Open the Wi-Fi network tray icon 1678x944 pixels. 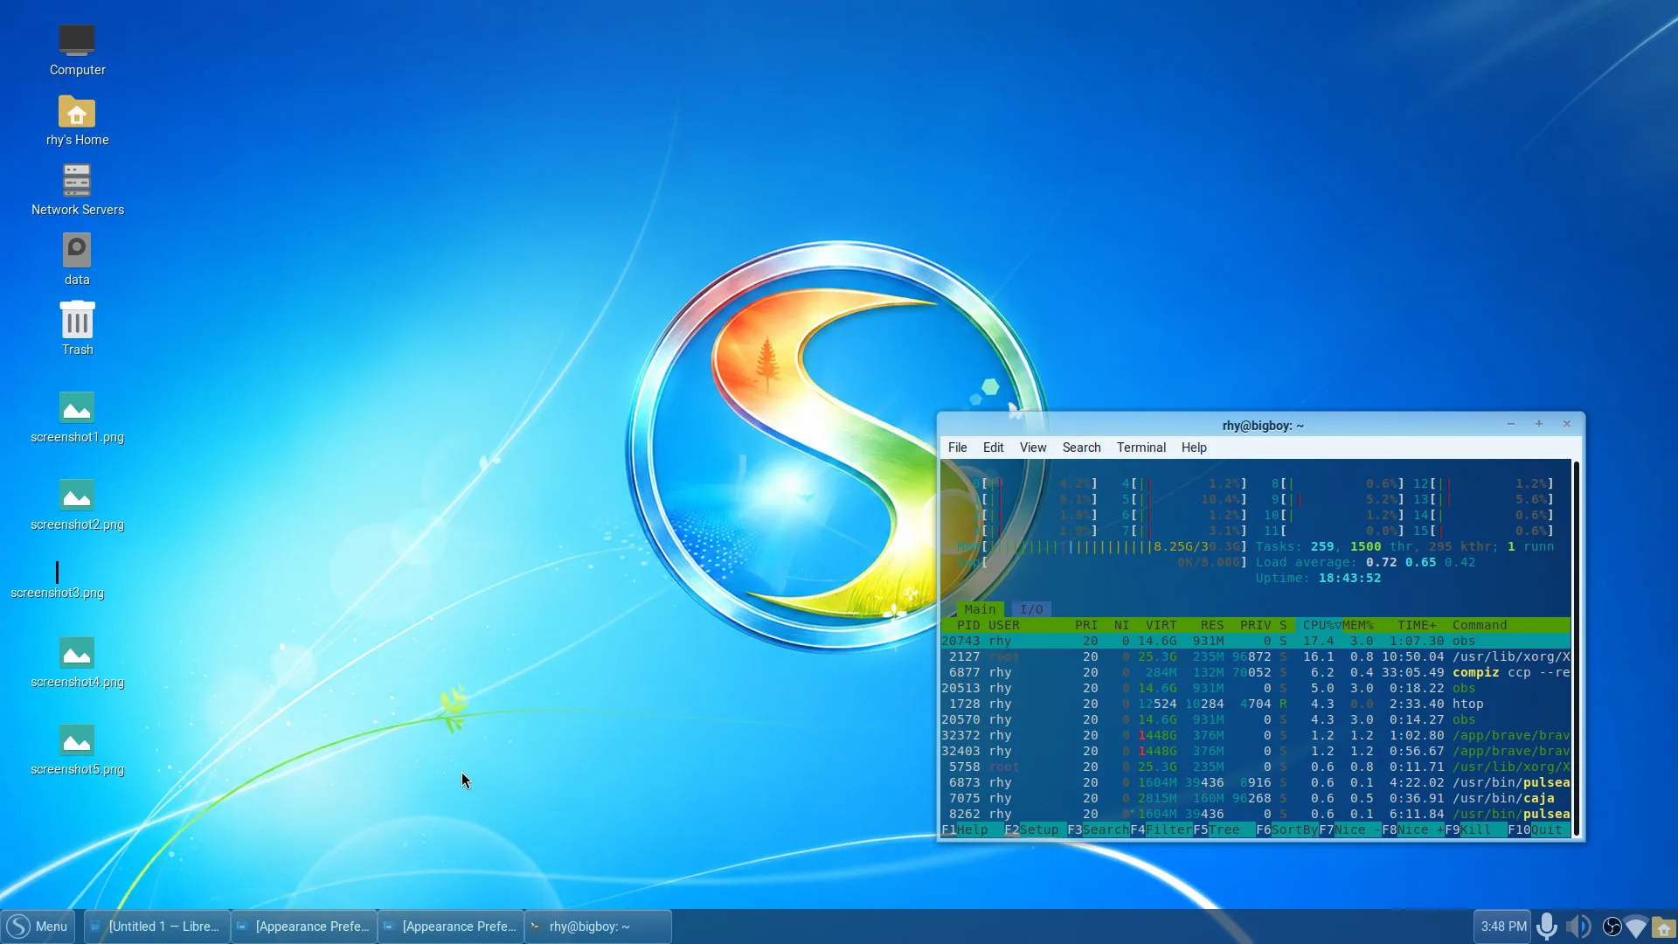coord(1636,927)
